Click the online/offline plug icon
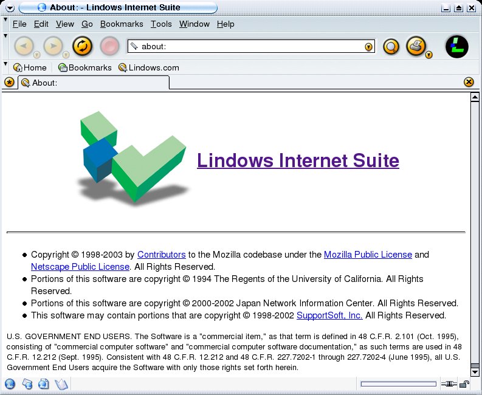Image resolution: width=482 pixels, height=395 pixels. click(x=449, y=383)
